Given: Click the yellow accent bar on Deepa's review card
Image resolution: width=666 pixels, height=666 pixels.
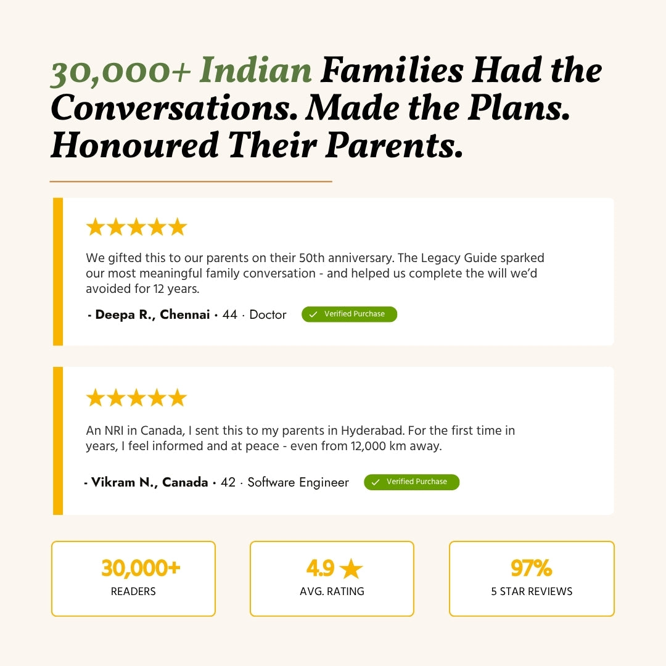Looking at the screenshot, I should pyautogui.click(x=58, y=271).
